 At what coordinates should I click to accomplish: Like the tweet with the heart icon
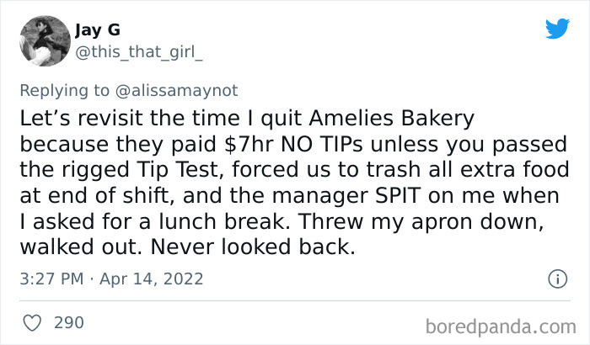point(32,323)
